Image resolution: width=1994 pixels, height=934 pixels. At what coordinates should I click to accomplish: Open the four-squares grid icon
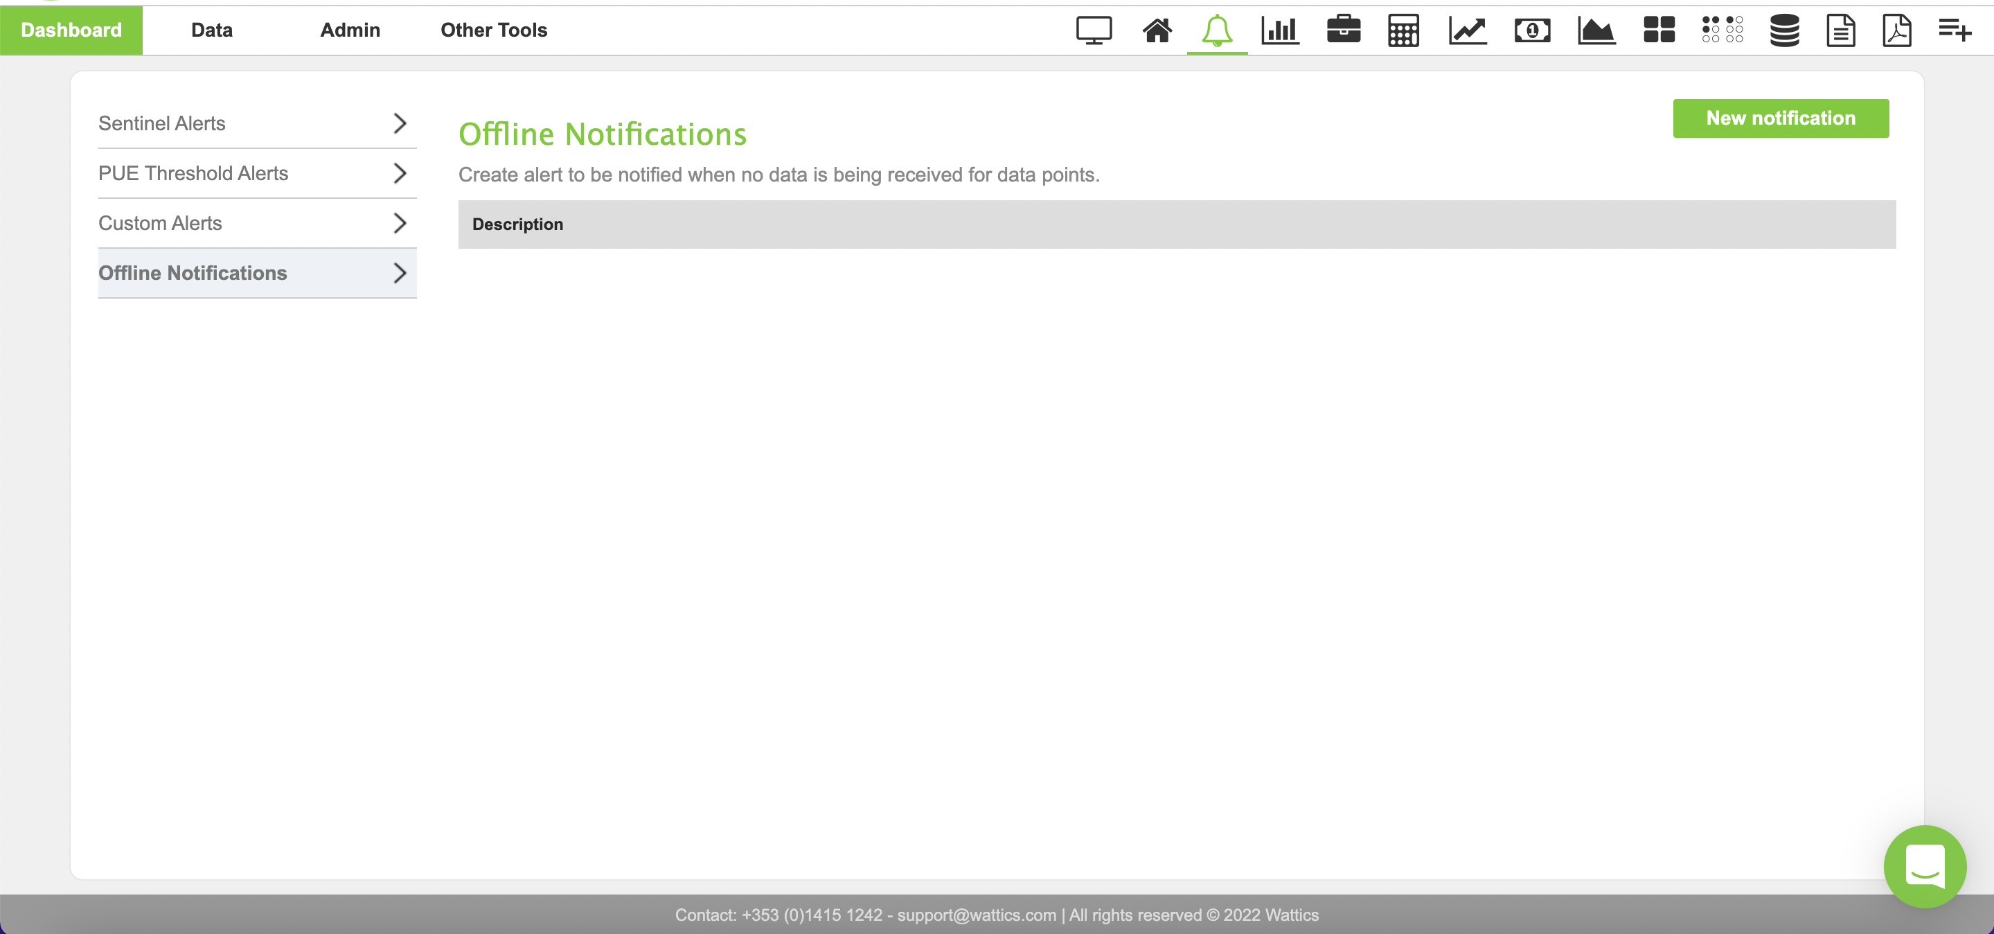[x=1659, y=30]
